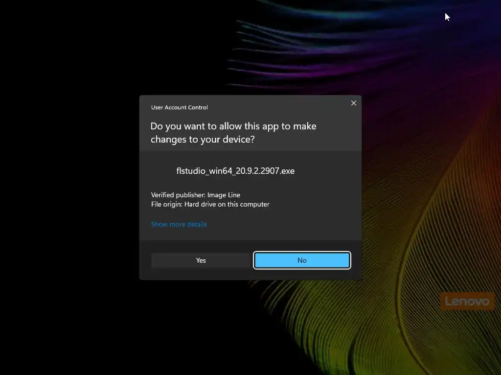
Task: Close the User Account Control dialog
Action: coord(353,103)
